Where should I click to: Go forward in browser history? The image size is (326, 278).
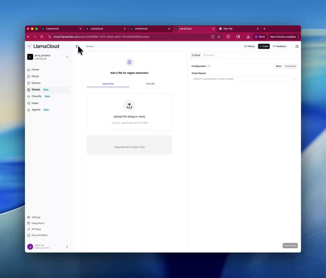point(35,37)
